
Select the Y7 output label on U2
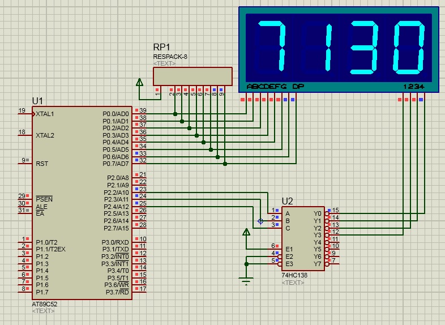click(x=317, y=264)
